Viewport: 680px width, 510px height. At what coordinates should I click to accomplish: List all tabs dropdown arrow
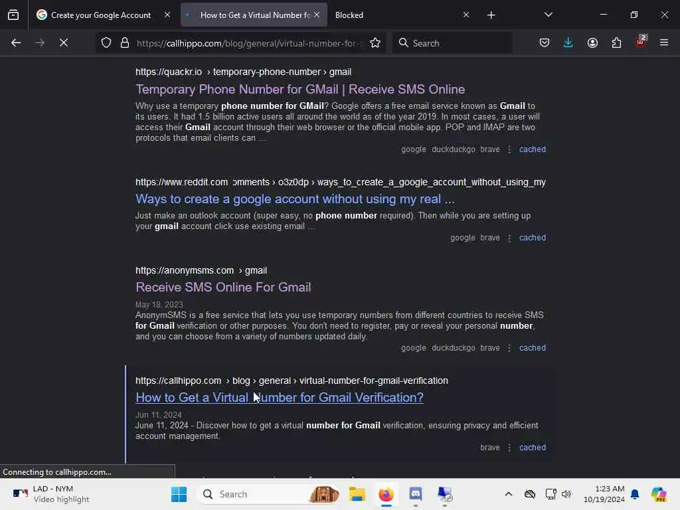(548, 15)
